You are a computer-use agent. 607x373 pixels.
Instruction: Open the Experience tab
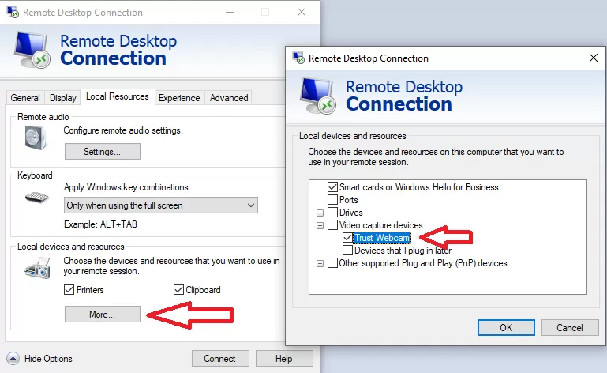179,98
